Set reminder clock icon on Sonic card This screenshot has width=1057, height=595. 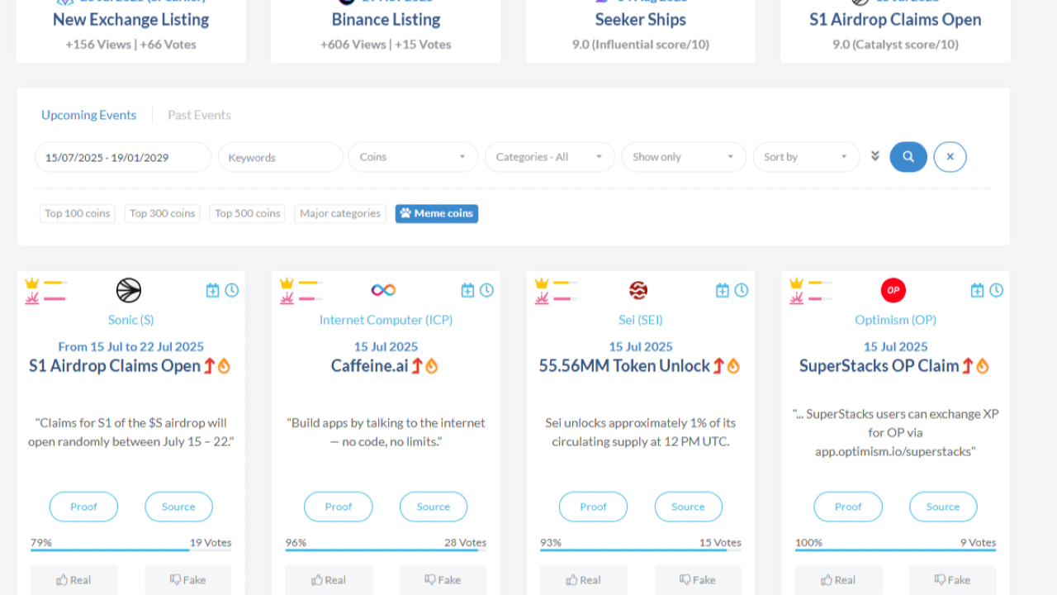(x=232, y=290)
